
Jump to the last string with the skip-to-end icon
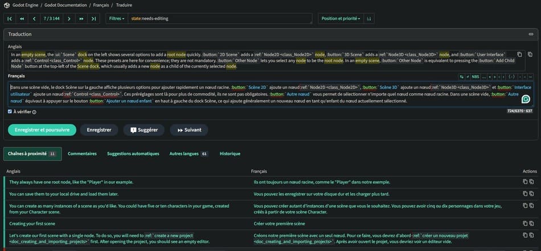[x=93, y=19]
